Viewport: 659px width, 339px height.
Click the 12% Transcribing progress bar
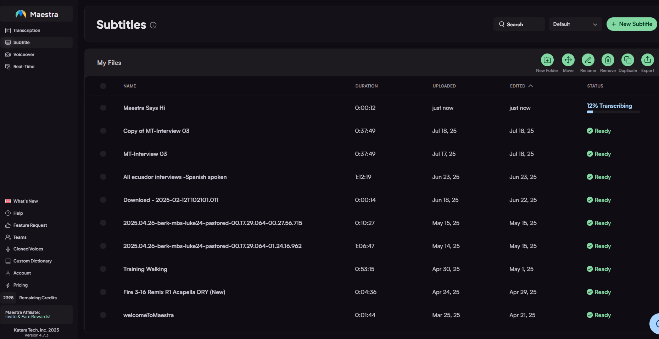(613, 112)
